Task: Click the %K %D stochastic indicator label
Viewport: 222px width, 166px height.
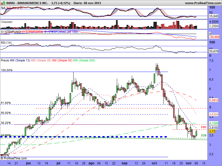Action: [12, 8]
